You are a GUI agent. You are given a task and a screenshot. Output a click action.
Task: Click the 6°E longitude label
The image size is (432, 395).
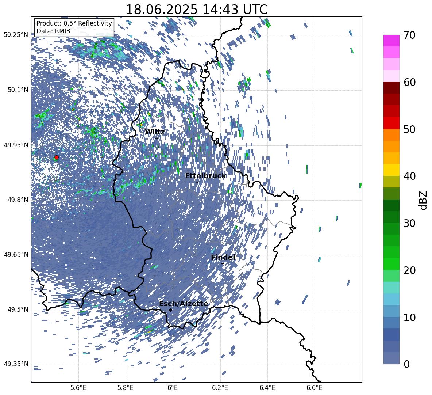click(x=173, y=388)
